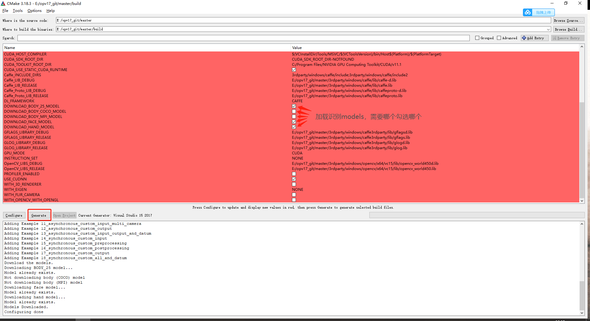590x321 pixels.
Task: Click the Configure button
Action: (x=14, y=215)
